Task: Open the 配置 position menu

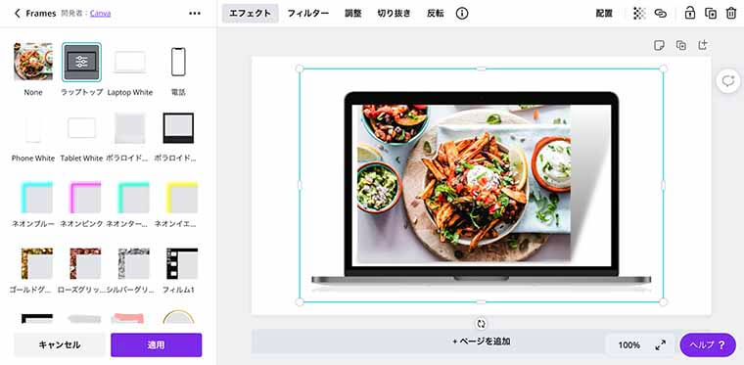Action: pyautogui.click(x=604, y=14)
